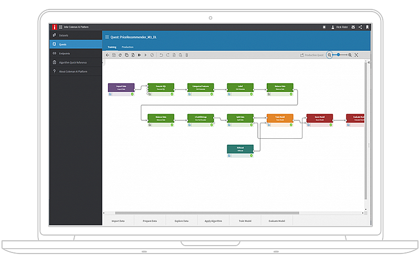Click the share icon in top bar
The image size is (420, 264).
pos(360,27)
